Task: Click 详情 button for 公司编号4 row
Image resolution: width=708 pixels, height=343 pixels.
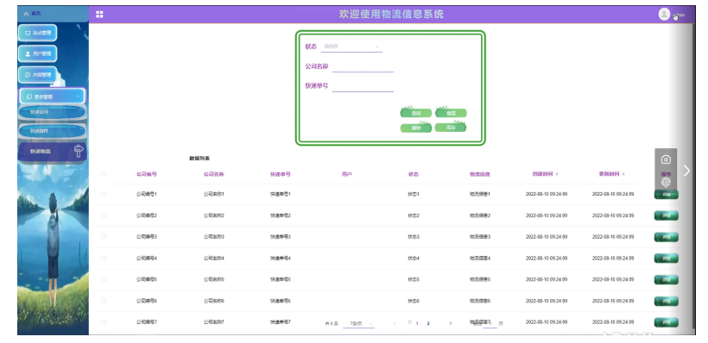Action: pos(666,259)
